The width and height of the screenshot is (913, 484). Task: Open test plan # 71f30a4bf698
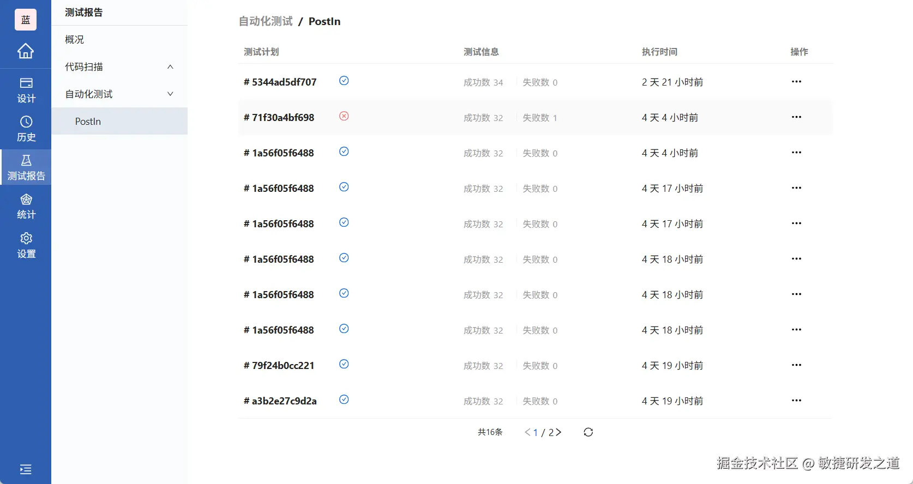[279, 118]
